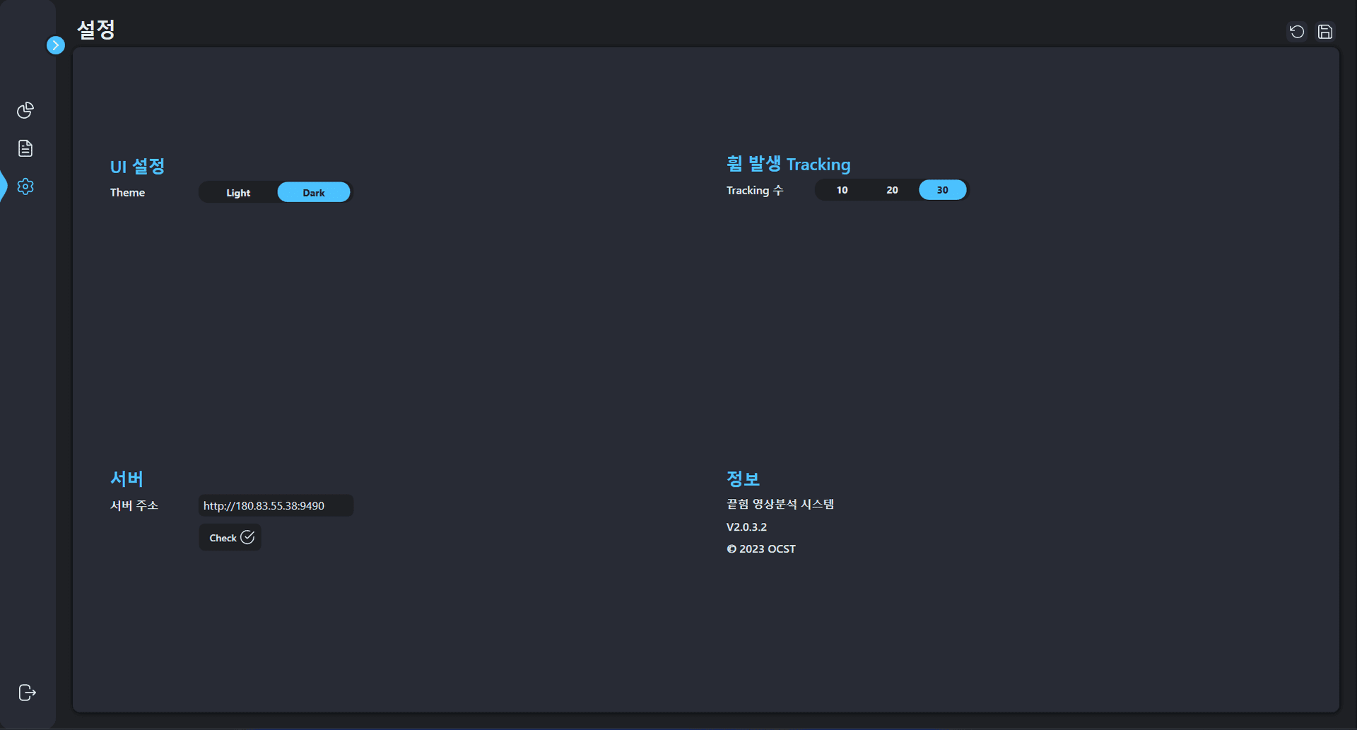Screen dimensions: 1357x730
Task: Select the Dark theme option
Action: [x=314, y=193]
